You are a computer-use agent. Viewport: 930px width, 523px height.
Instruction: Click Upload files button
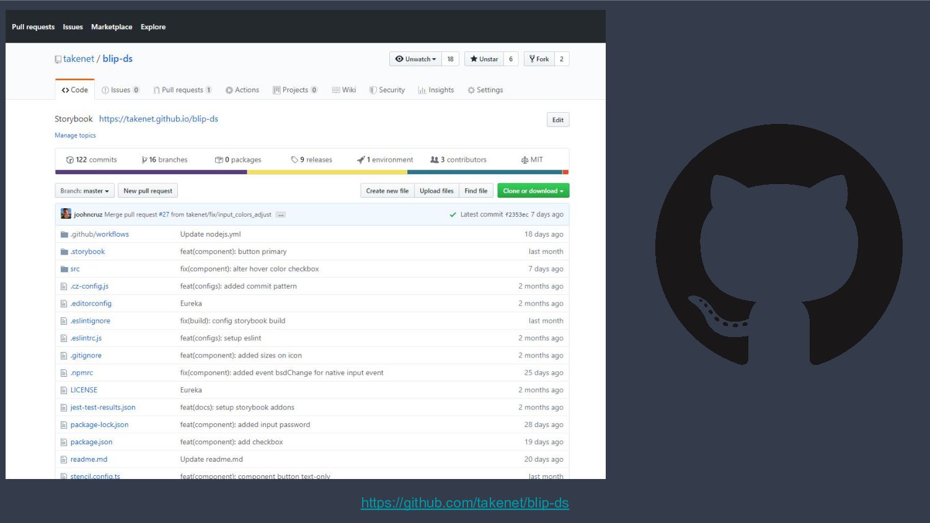click(x=436, y=191)
